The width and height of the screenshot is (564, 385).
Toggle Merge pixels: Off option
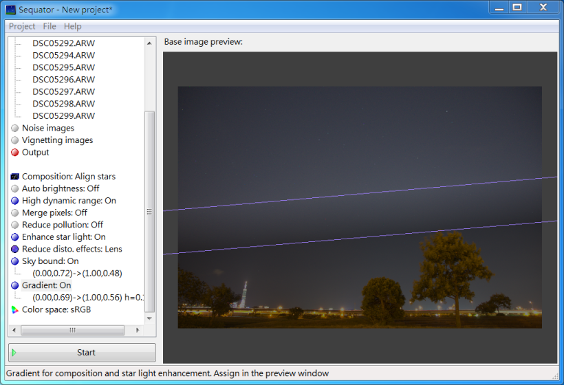[x=54, y=213]
